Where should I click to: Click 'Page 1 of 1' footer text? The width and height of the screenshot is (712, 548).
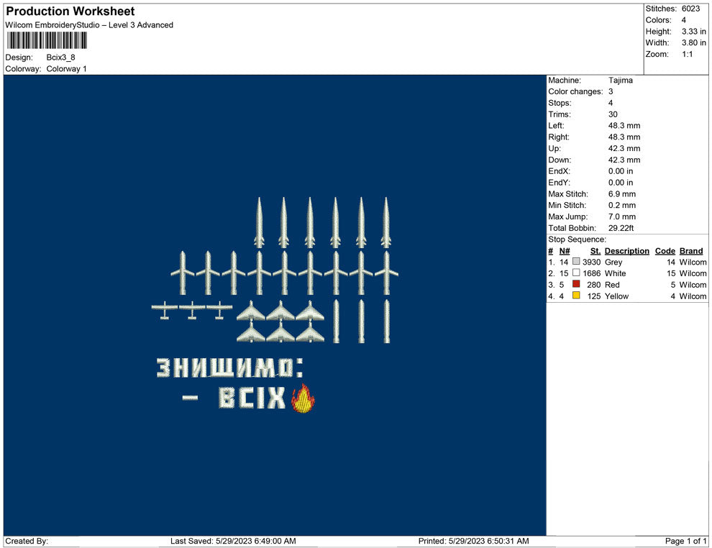pos(685,541)
